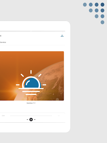
Task: Open the Genèse 1:1 verse caption
Action: [x=31, y=103]
